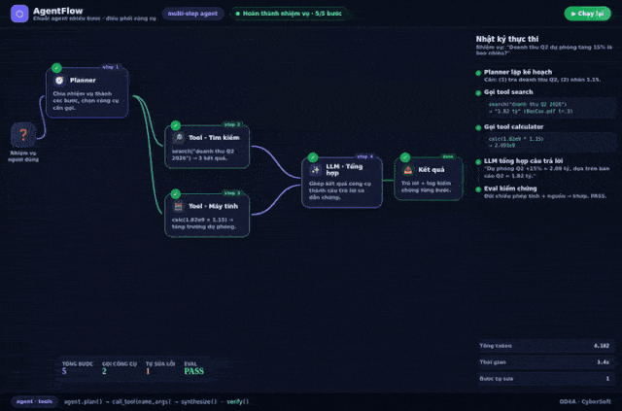This screenshot has height=411, width=622.
Task: Click the Thời gian 3.4s stat row
Action: (544, 362)
